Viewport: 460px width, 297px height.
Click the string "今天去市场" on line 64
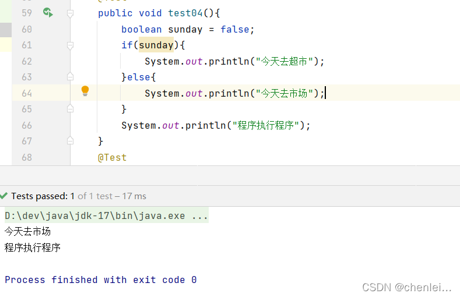(x=284, y=93)
